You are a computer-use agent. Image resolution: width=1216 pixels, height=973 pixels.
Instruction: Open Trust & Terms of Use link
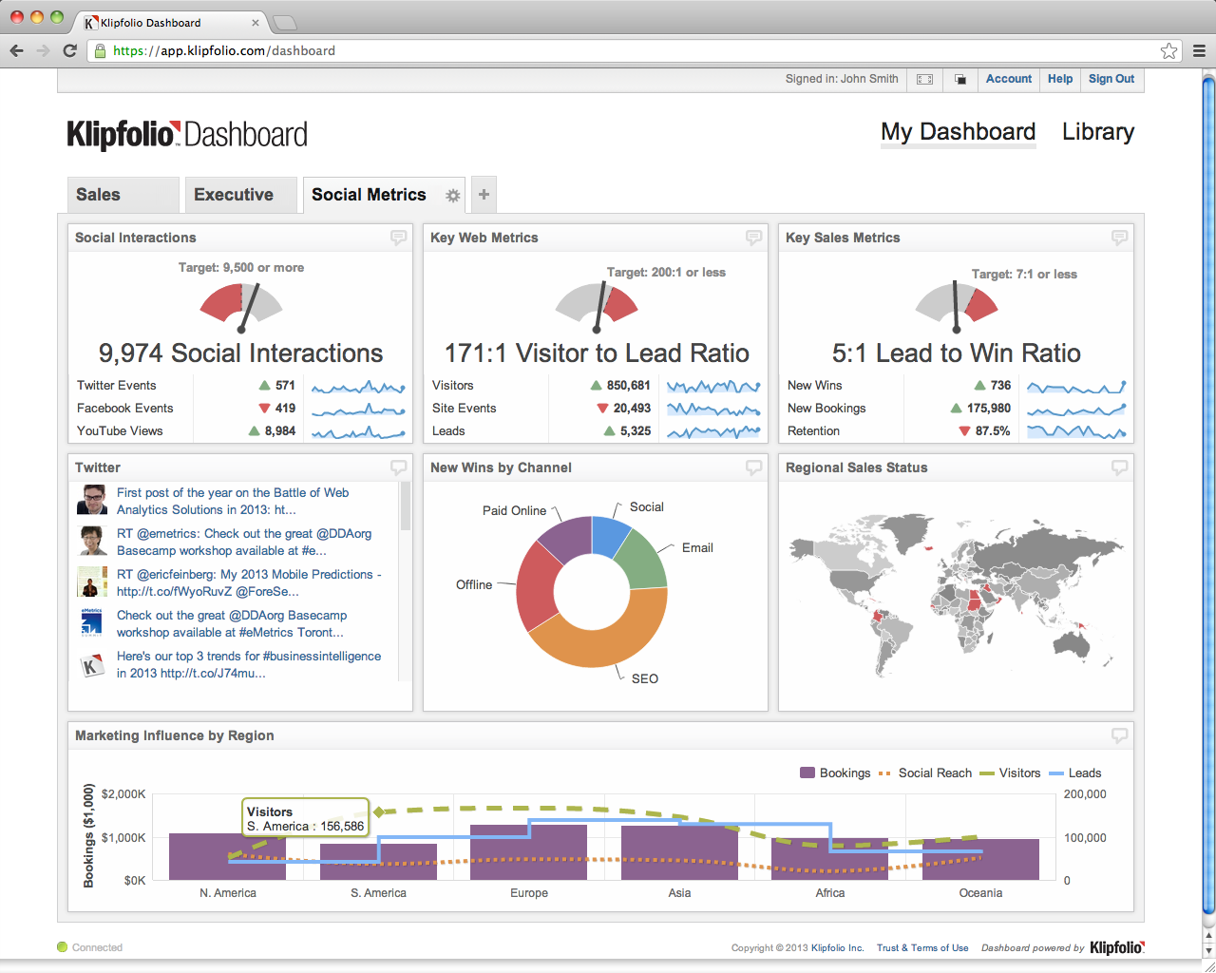[x=922, y=947]
